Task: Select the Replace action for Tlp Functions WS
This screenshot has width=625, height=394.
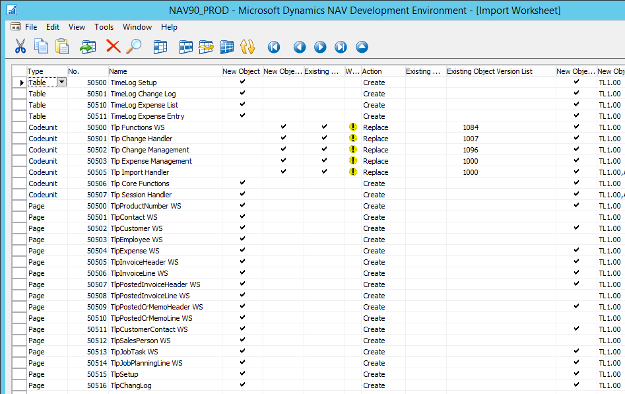Action: tap(376, 127)
